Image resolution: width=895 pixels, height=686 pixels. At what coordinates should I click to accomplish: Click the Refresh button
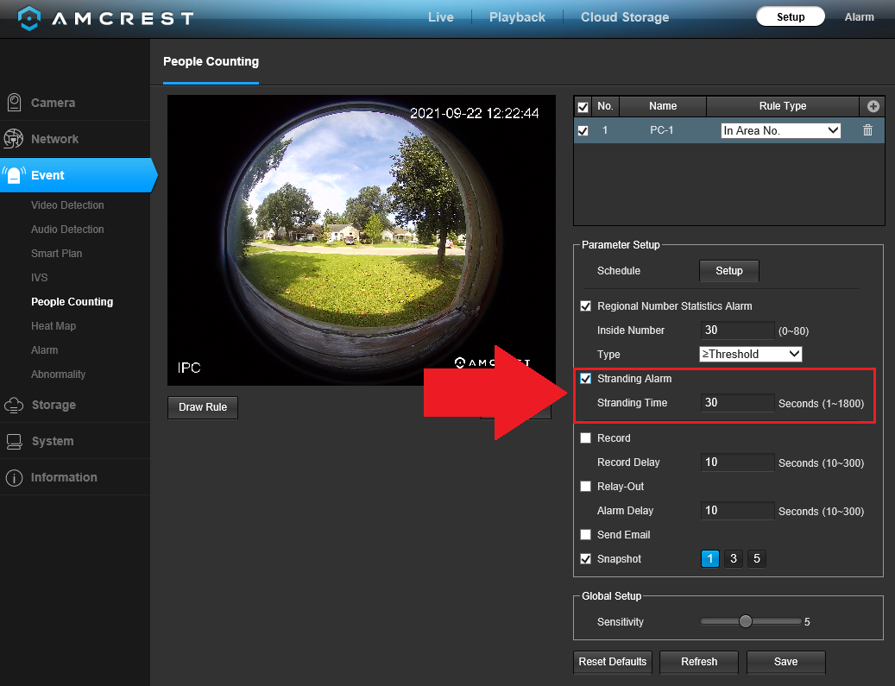pyautogui.click(x=699, y=662)
